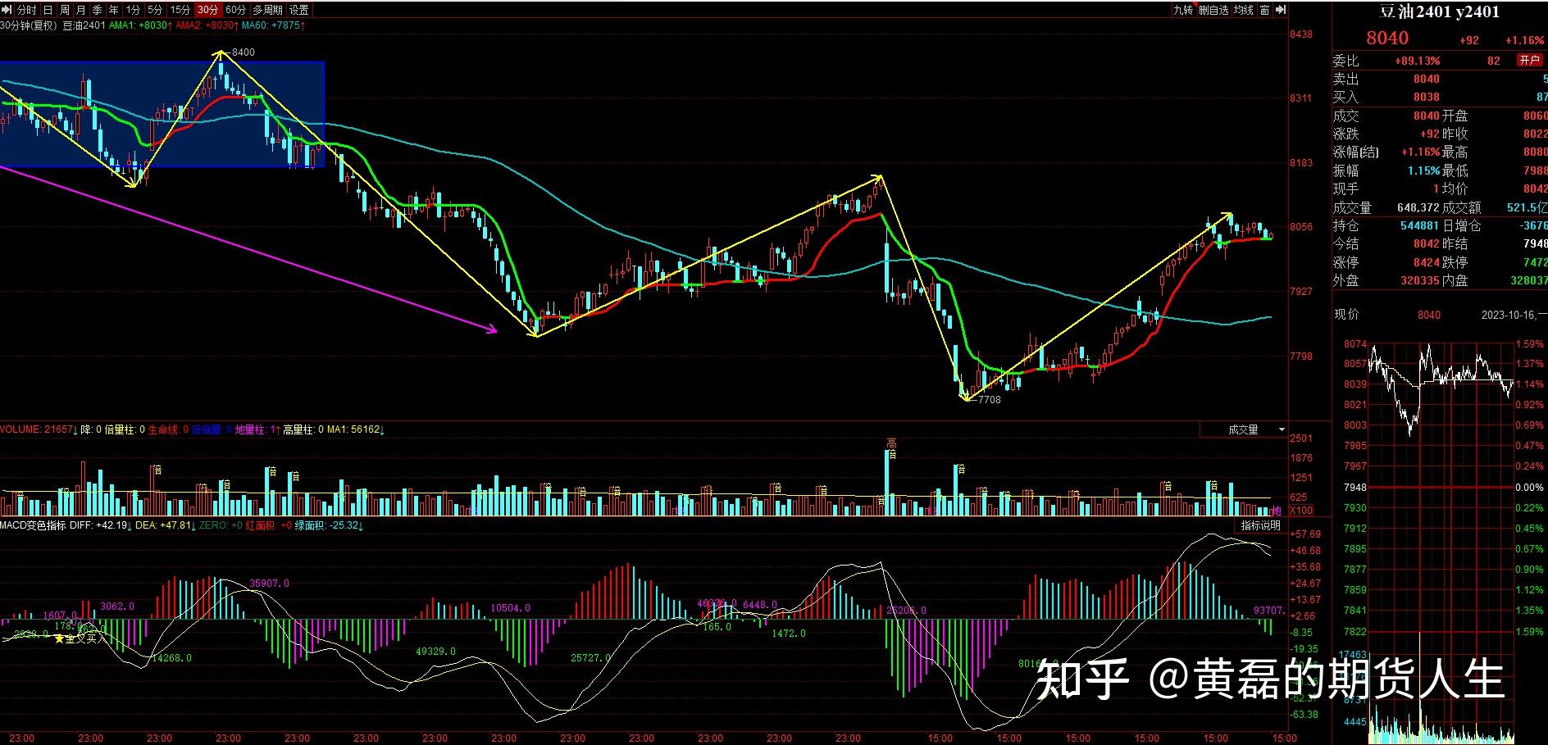Image resolution: width=1548 pixels, height=745 pixels.
Task: Click the 8438 price axis label
Action: coord(1301,34)
